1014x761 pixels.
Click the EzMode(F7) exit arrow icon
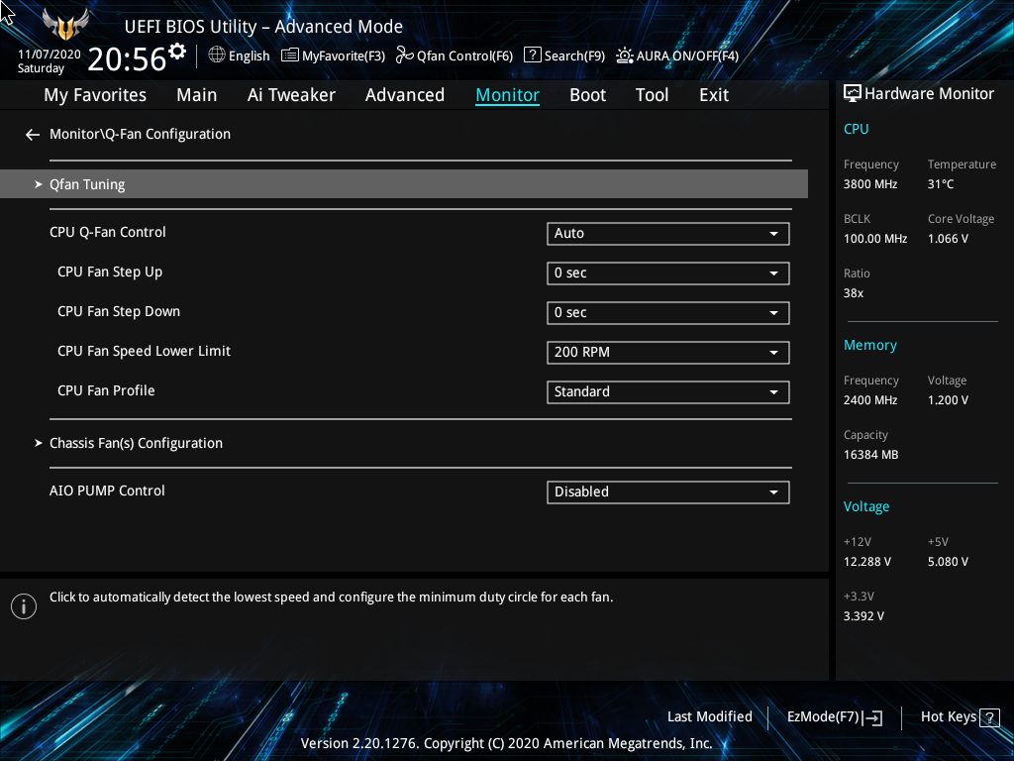(873, 717)
